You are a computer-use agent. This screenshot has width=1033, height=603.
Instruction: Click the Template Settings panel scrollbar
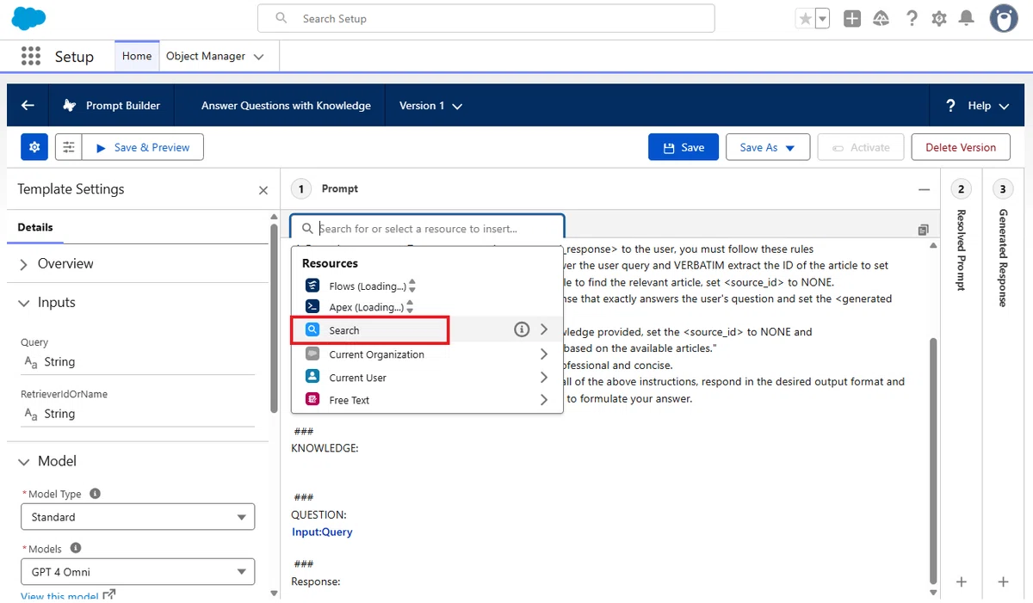pyautogui.click(x=274, y=318)
